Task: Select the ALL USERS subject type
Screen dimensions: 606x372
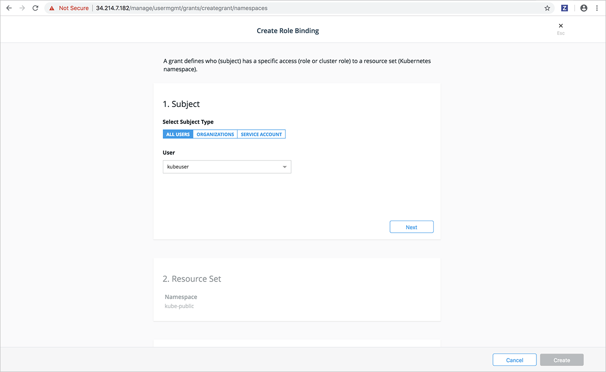Action: (178, 134)
